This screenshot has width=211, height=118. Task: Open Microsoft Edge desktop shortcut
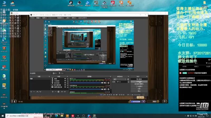pos(4,41)
